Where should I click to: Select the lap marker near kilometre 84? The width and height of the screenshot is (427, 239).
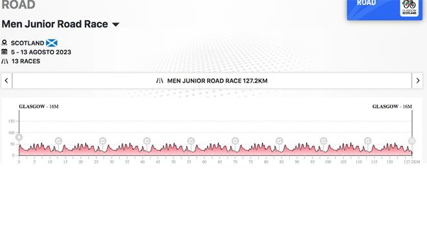coord(279,141)
